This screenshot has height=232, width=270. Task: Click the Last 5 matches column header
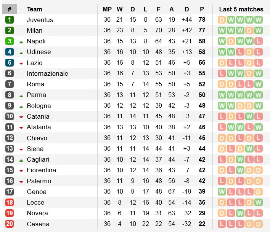coord(241,9)
